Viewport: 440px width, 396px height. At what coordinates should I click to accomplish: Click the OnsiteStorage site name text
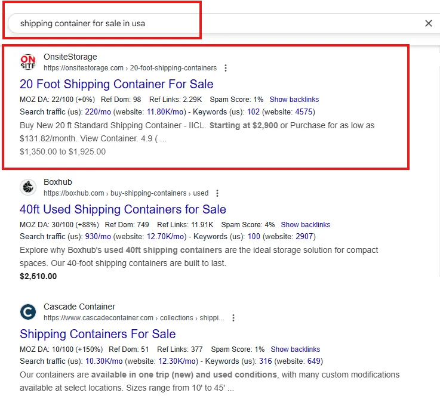tap(70, 57)
